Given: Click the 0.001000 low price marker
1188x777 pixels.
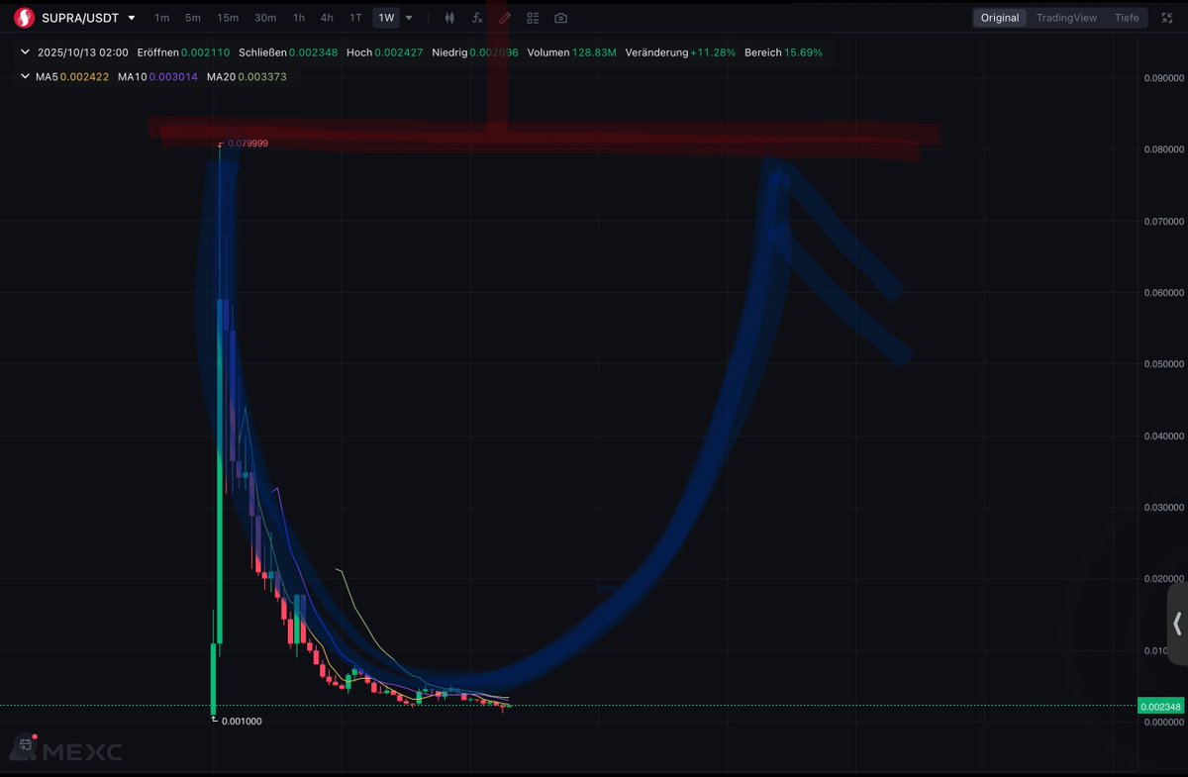Looking at the screenshot, I should (x=242, y=722).
